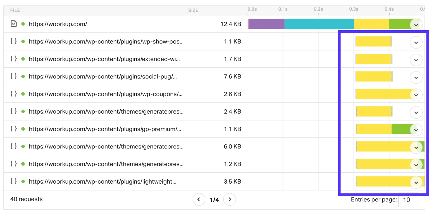Open the https://woorkup.com/ URL link

pyautogui.click(x=58, y=24)
